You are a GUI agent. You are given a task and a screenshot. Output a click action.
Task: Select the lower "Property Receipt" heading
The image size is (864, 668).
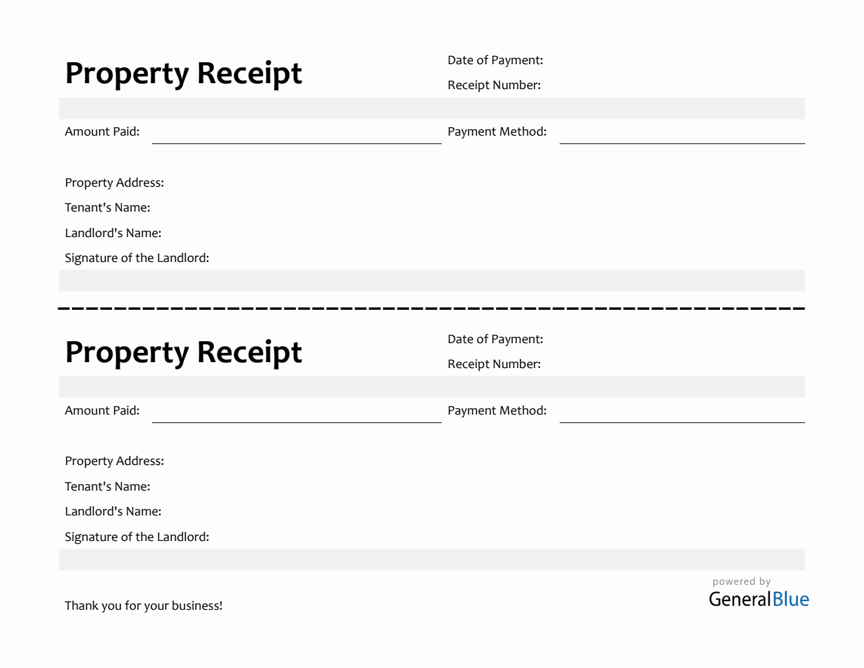(183, 352)
